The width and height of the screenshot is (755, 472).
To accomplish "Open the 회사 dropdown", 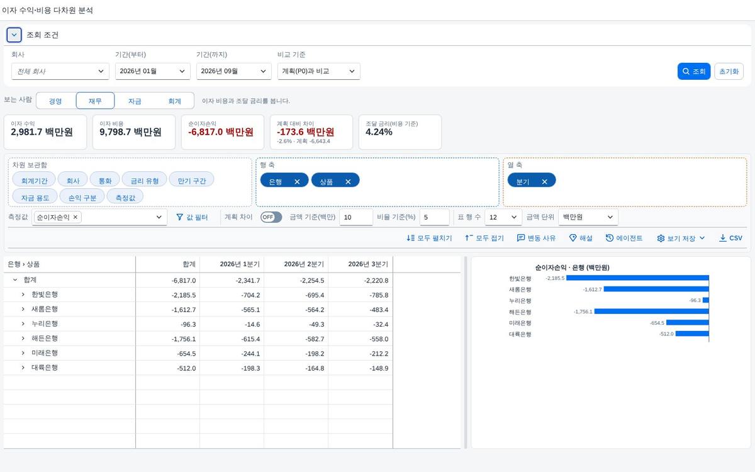I will coord(60,71).
